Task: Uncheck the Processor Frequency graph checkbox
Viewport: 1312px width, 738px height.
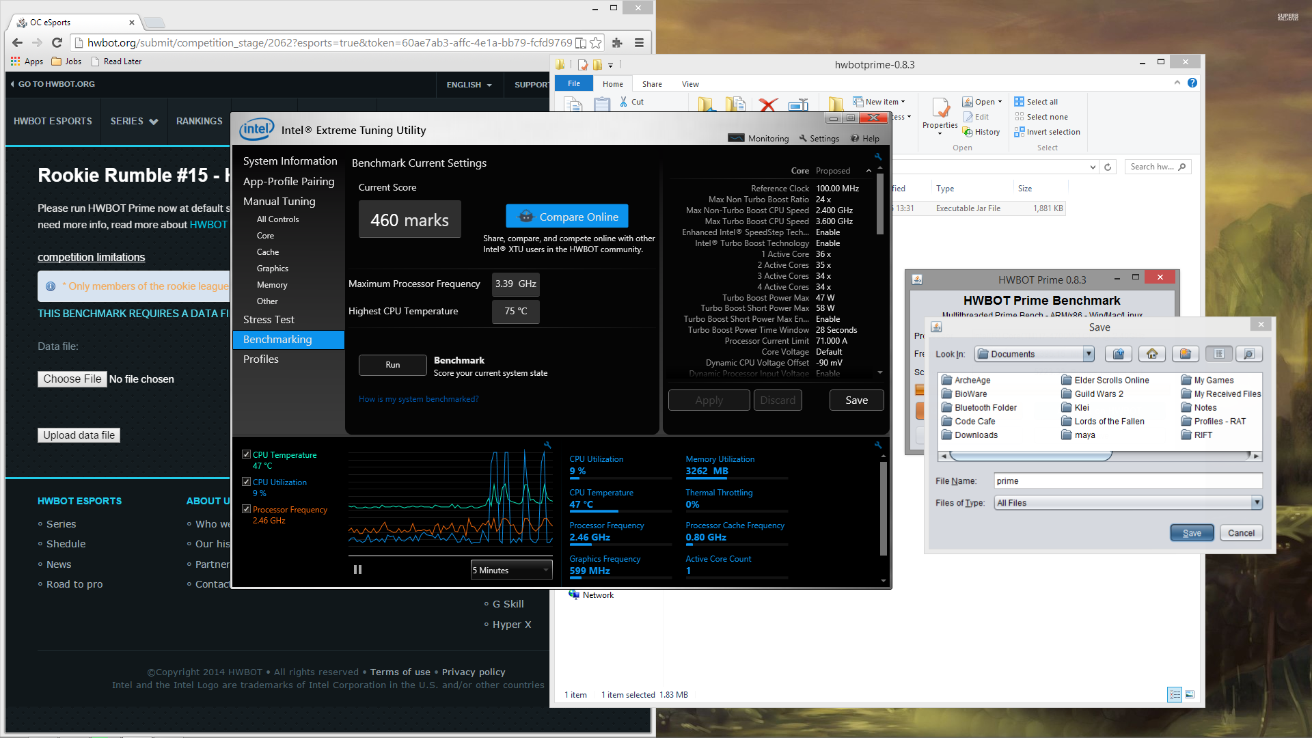Action: (247, 509)
